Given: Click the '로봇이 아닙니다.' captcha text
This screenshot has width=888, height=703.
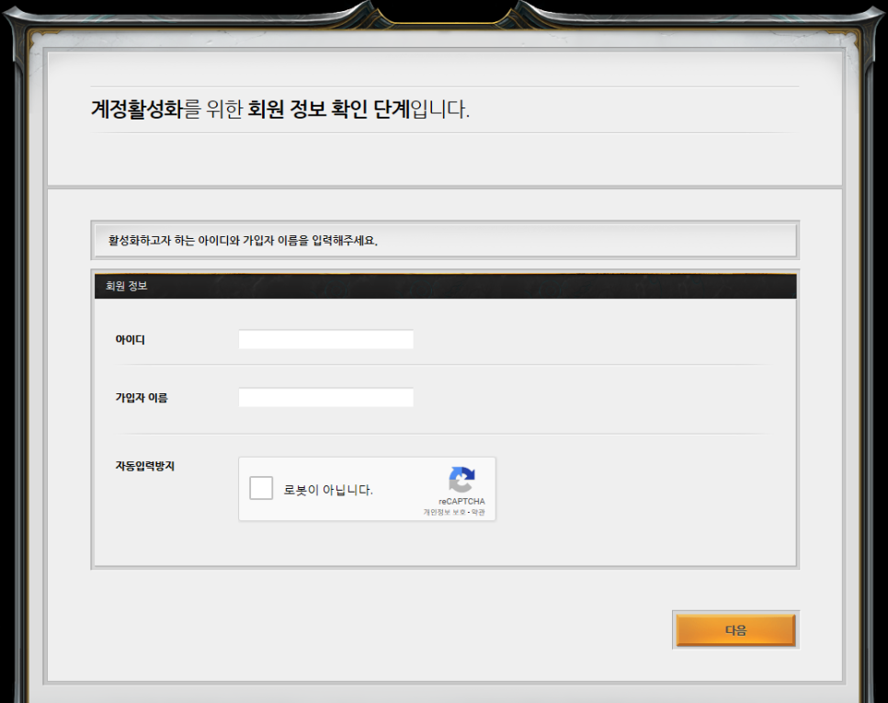Looking at the screenshot, I should coord(328,490).
